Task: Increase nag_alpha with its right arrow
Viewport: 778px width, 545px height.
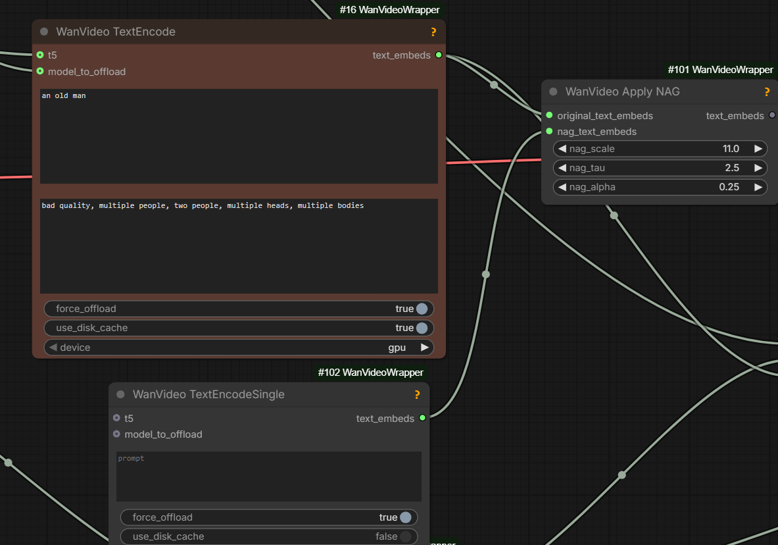Action: point(758,187)
